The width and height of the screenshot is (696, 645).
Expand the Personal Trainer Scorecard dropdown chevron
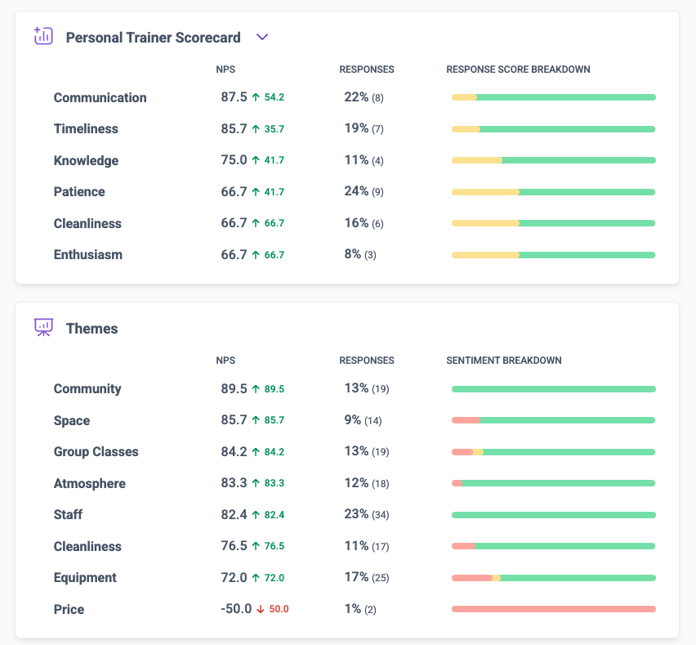[x=262, y=37]
